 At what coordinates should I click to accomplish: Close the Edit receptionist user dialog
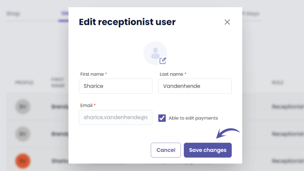227,22
